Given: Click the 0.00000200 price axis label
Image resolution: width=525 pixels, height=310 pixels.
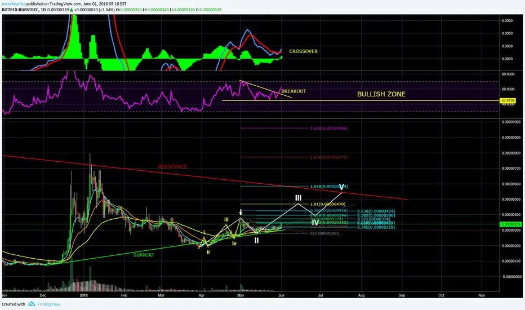Looking at the screenshot, I should [511, 246].
